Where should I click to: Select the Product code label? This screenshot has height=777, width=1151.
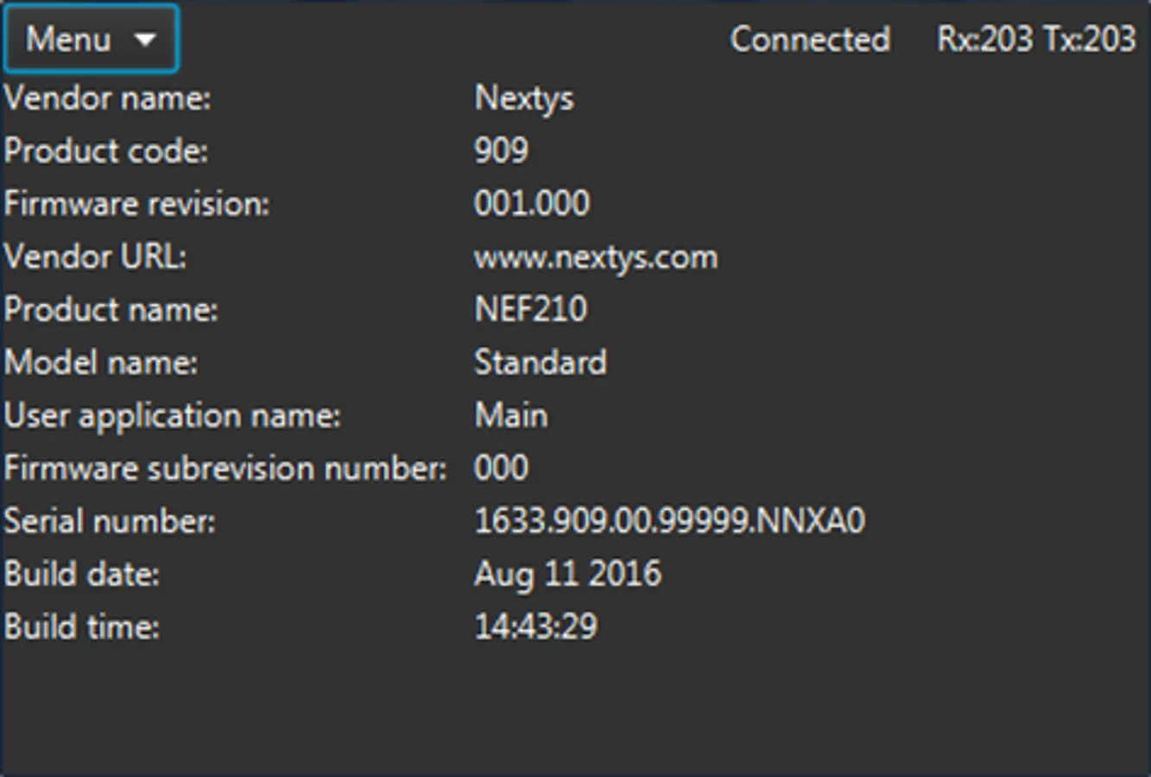tap(105, 151)
